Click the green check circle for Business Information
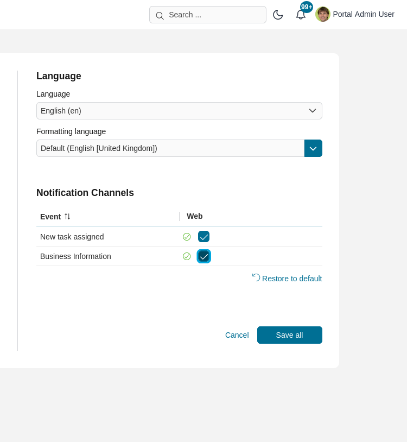The height and width of the screenshot is (442, 407). (187, 256)
